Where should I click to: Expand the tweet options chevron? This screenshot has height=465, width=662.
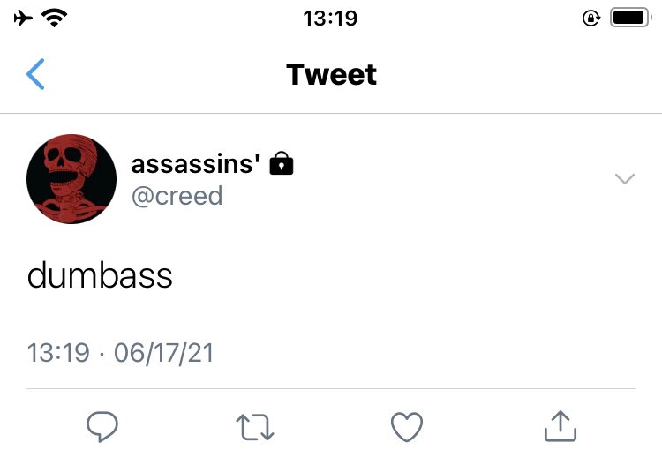pyautogui.click(x=625, y=178)
